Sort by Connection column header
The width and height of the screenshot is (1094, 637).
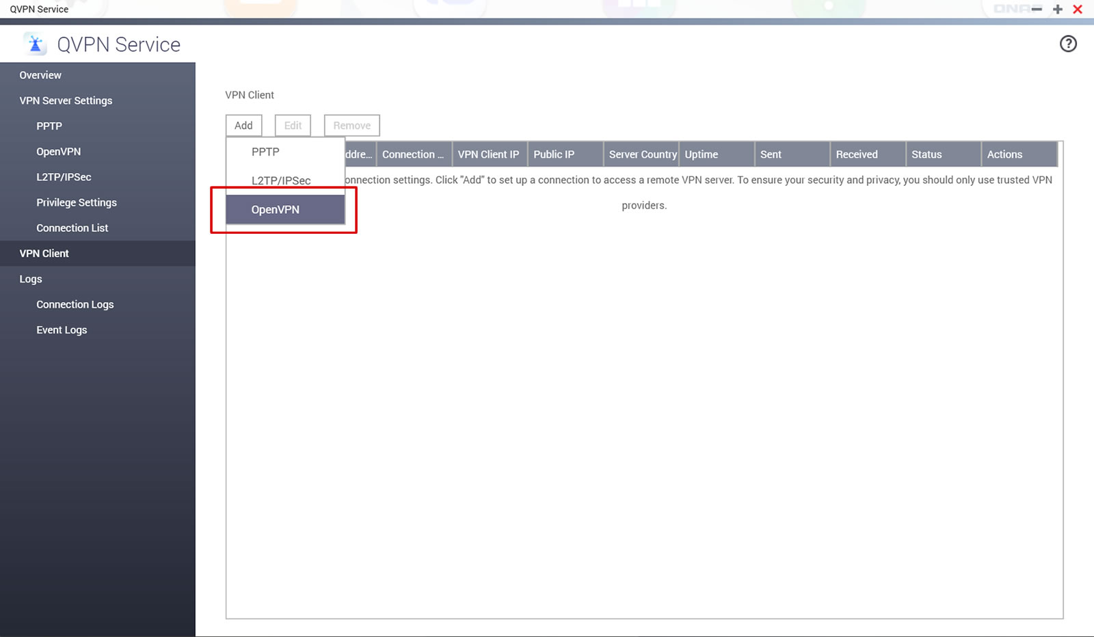414,154
